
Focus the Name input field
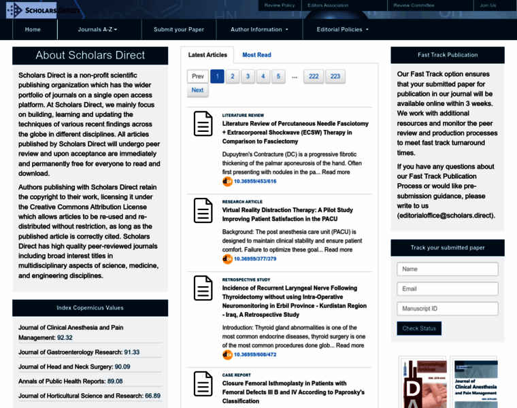click(448, 269)
